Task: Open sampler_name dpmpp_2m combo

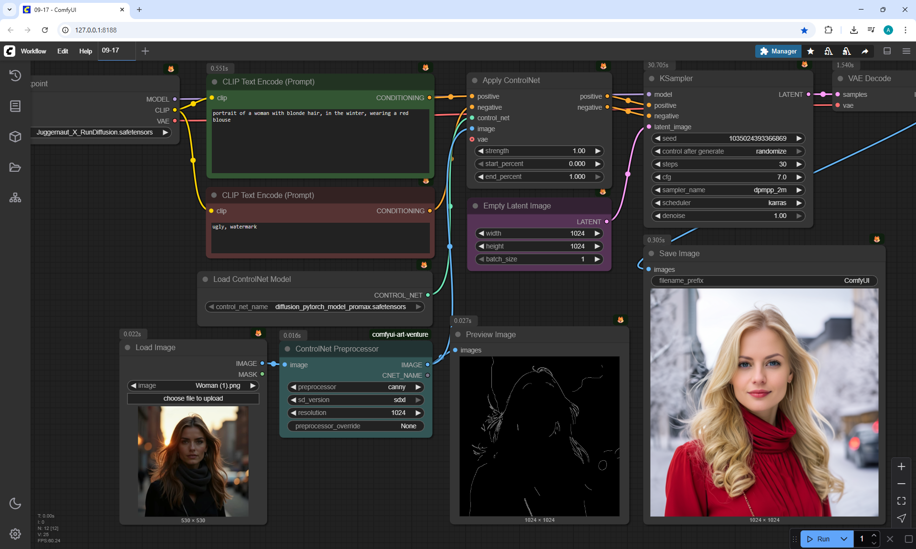Action: [728, 190]
